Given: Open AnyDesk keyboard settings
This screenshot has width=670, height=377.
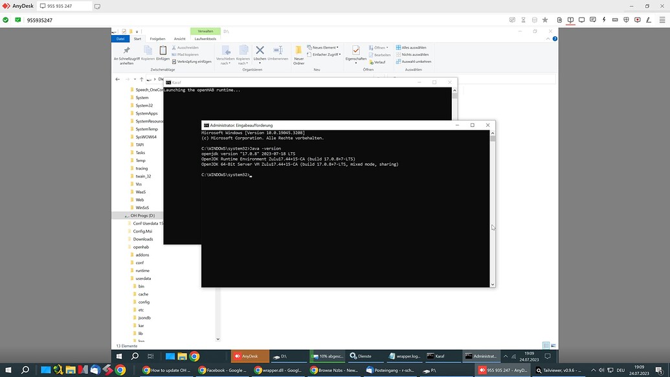Looking at the screenshot, I should point(615,19).
